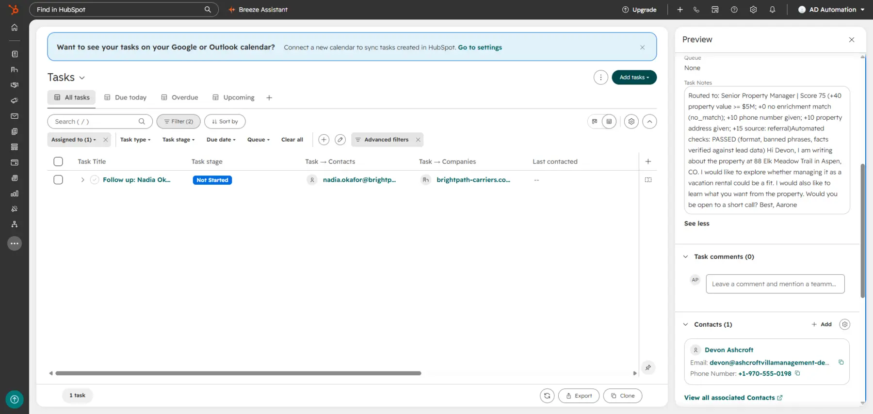Copy the phone number +1-970-555-0198

click(797, 373)
